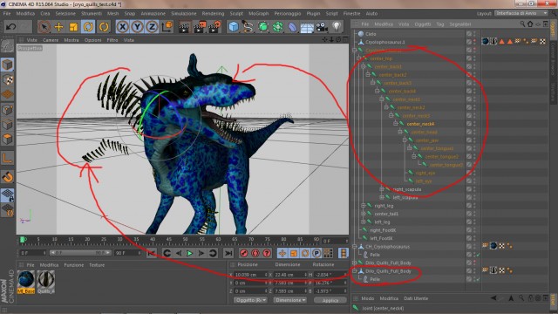Collapse the center_neck4 joint hierarchy

395,124
